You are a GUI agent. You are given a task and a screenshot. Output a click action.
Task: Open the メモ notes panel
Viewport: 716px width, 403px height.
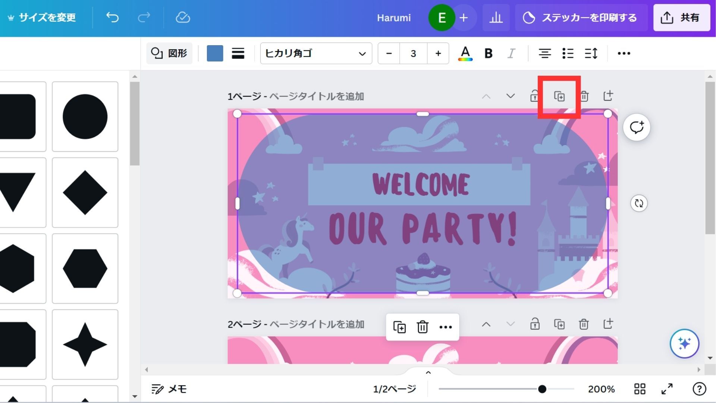[169, 389]
